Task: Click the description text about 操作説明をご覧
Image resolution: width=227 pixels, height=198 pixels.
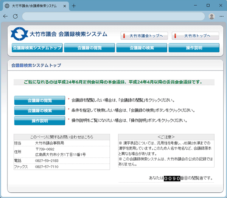Action: point(129,120)
